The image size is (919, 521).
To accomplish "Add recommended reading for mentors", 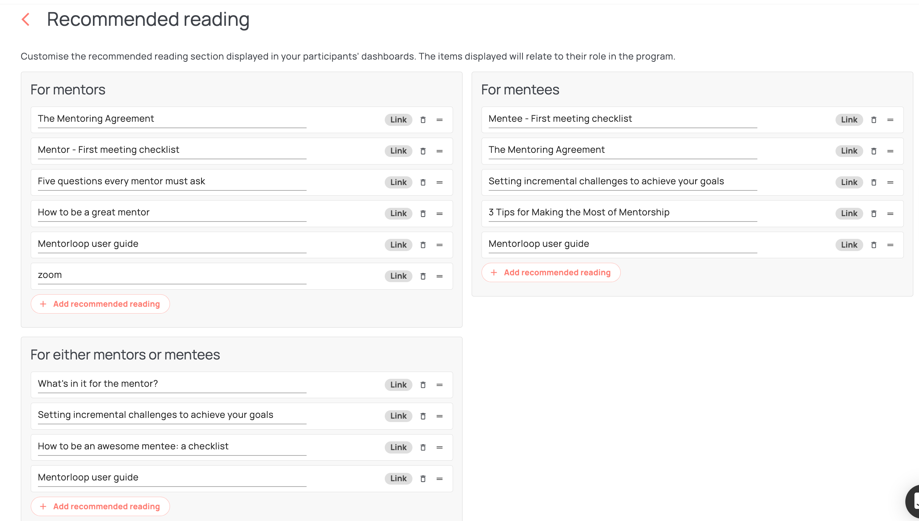I will coord(100,304).
